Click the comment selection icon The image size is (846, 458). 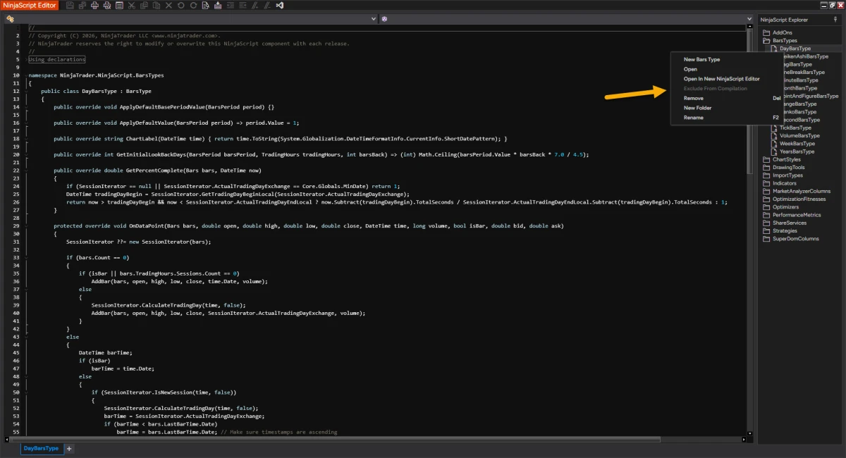(x=255, y=5)
